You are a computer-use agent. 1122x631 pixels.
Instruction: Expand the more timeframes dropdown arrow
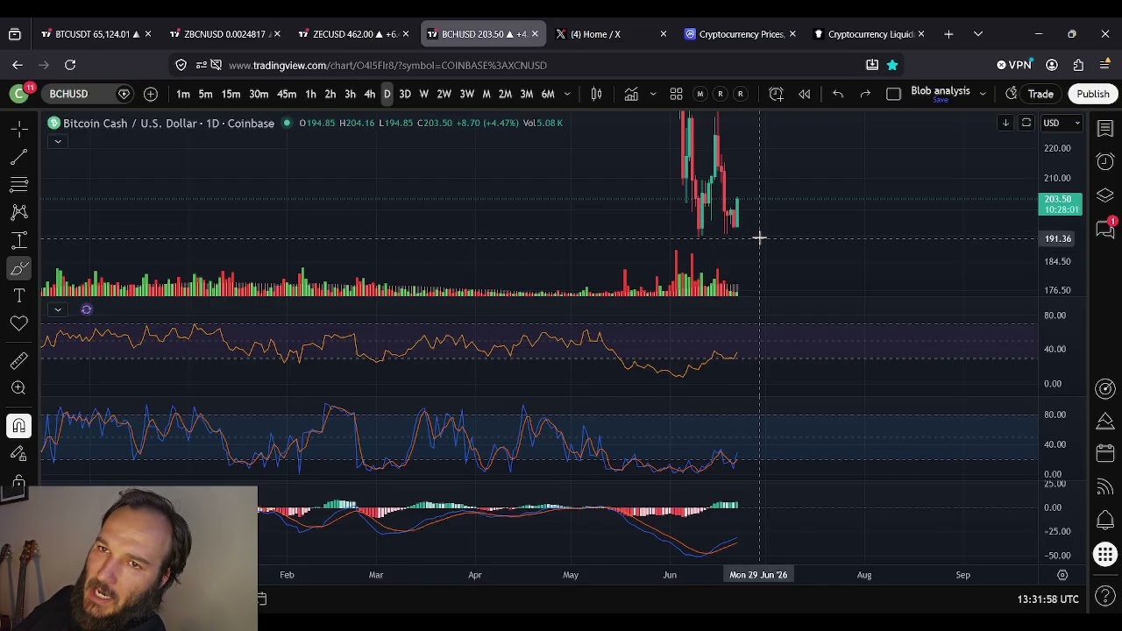coord(567,94)
